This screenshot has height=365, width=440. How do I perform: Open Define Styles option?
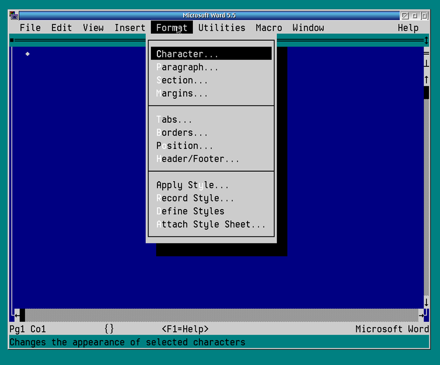click(211, 211)
